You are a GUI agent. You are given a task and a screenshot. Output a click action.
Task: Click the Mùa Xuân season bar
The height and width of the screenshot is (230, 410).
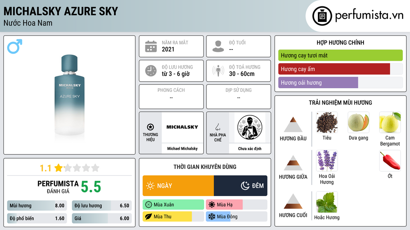click(173, 205)
